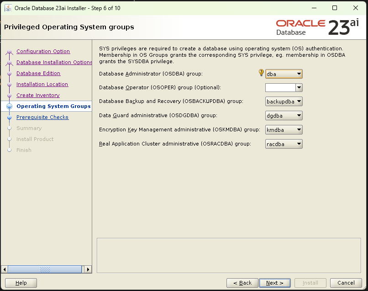This screenshot has height=291, width=368.
Task: Click the Finish step circle
Action: (x=9, y=150)
